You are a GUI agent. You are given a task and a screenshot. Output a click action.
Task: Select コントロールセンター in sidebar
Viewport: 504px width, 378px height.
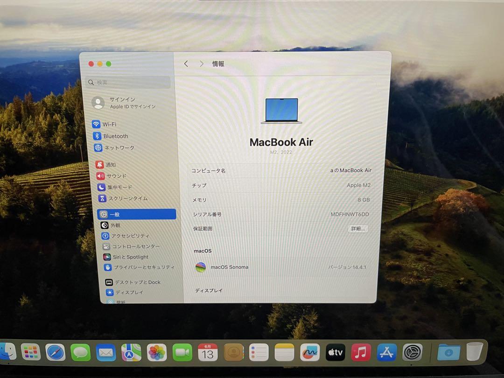coord(131,246)
